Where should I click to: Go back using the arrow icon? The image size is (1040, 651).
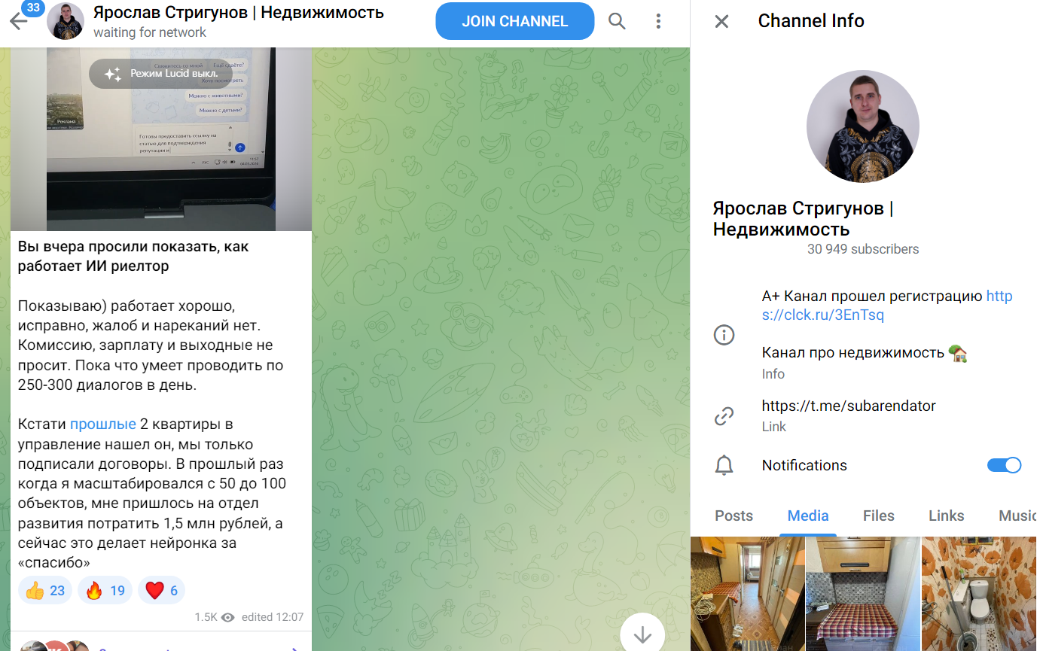[x=18, y=21]
